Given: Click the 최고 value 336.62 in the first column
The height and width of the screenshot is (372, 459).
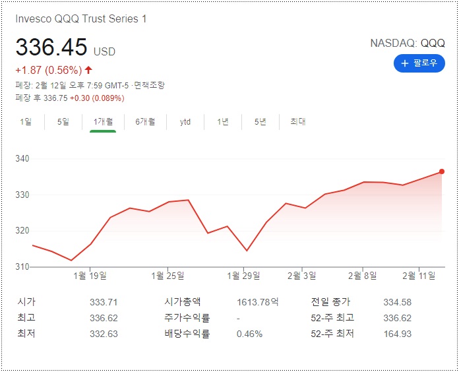Looking at the screenshot, I should (104, 318).
